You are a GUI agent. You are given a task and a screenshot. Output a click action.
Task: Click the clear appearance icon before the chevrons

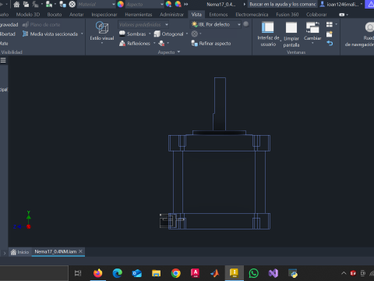[178, 4]
